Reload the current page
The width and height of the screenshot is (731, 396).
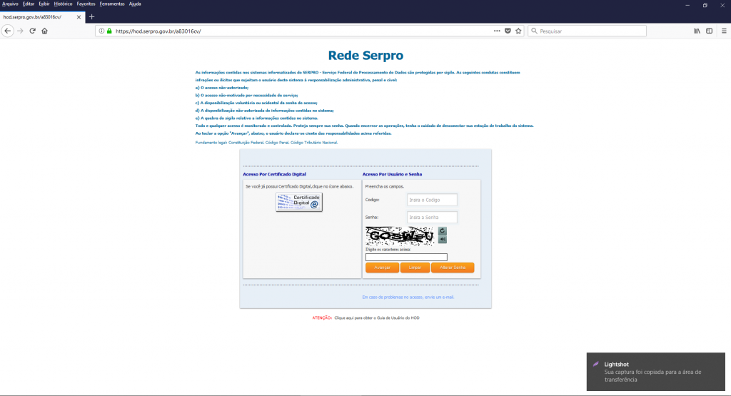32,31
